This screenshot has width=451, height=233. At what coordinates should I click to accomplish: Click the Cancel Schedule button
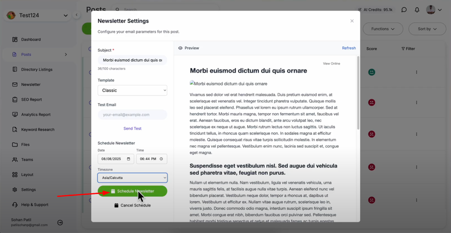(x=132, y=206)
